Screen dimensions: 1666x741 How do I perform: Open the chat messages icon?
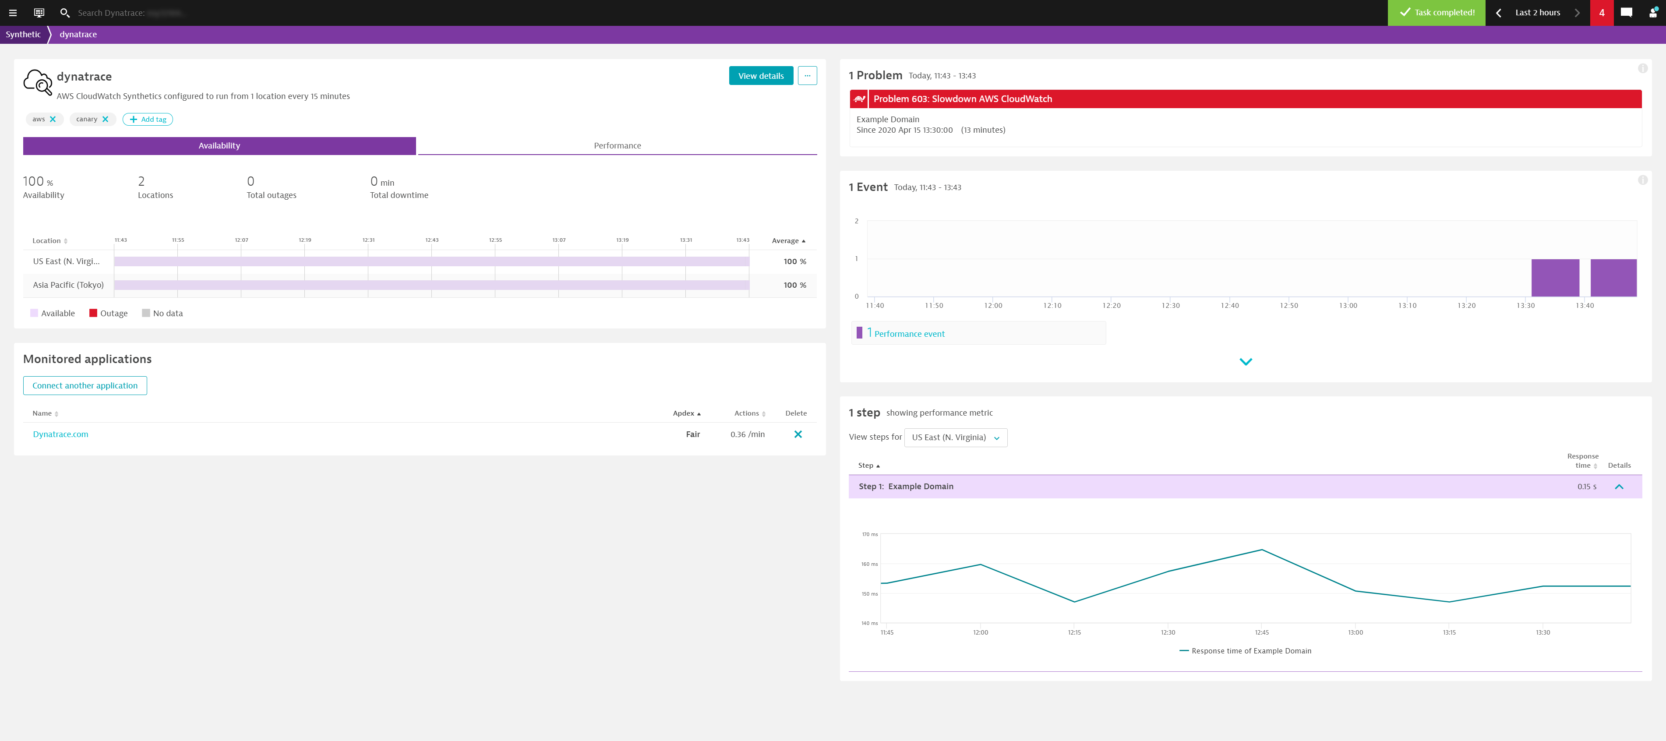click(1626, 12)
